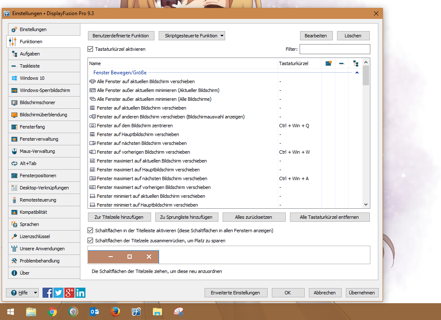Click into the Filter text field
Viewport: 441px width, 320px height.
(335, 49)
